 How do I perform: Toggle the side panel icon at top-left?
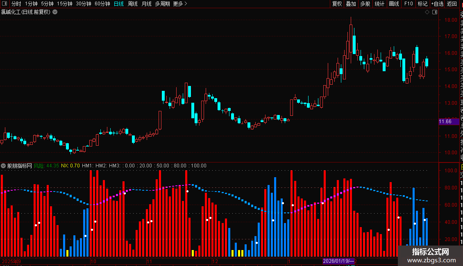tap(5, 4)
